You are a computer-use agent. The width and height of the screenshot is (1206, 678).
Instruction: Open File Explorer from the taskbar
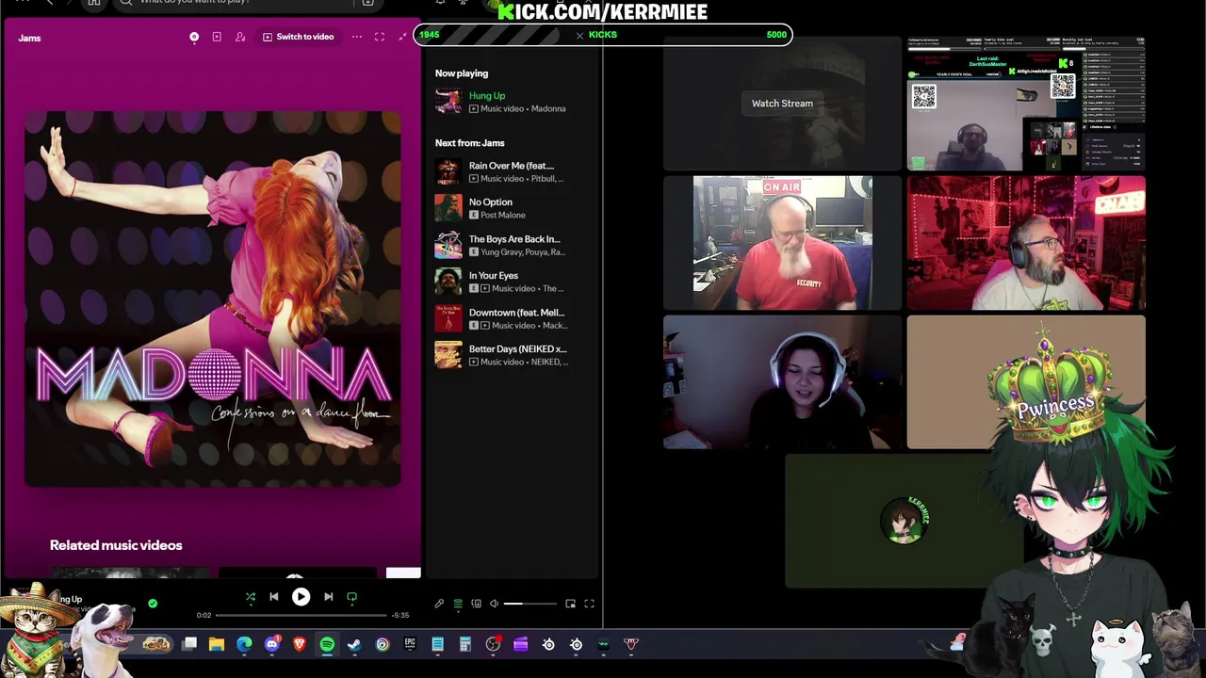[x=217, y=644]
